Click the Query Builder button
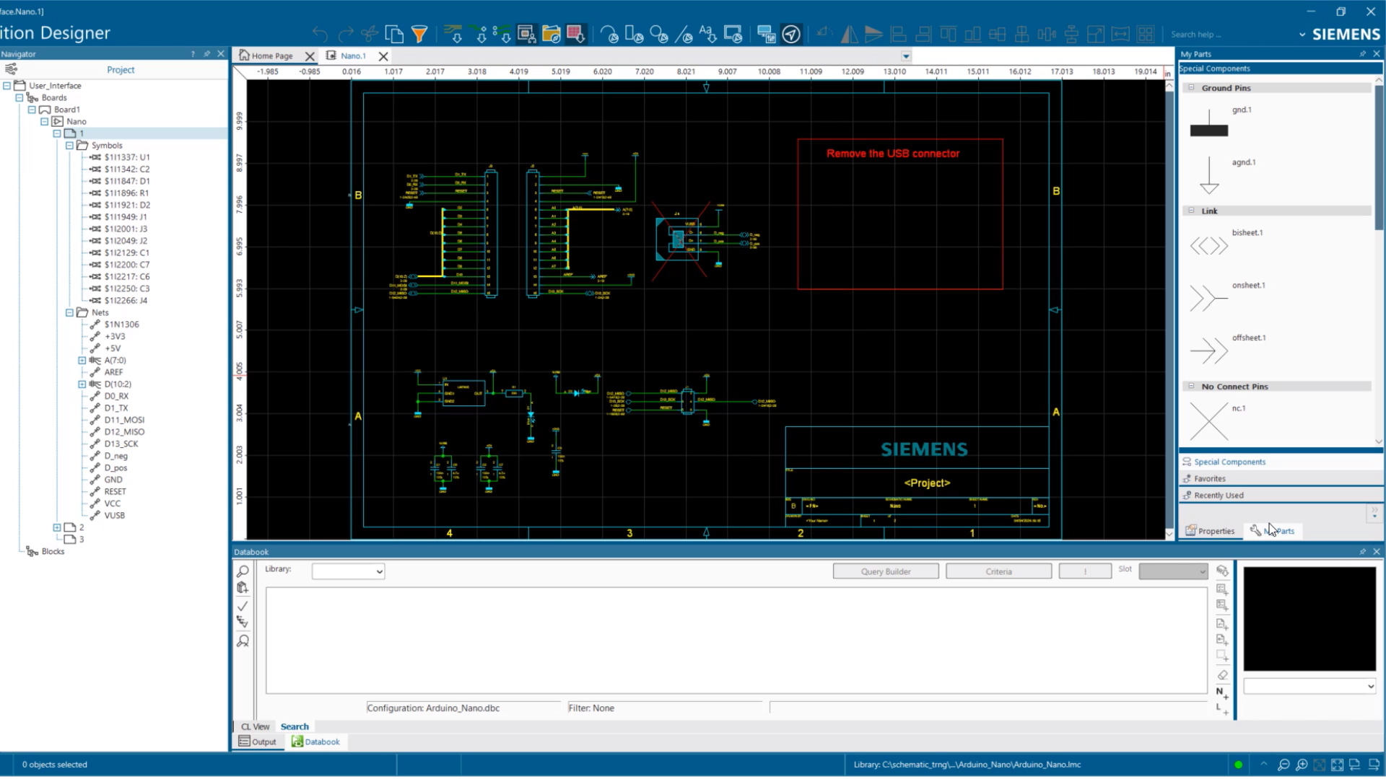 886,571
